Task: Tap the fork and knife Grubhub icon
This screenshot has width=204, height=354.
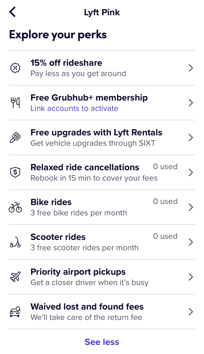Action: click(15, 103)
